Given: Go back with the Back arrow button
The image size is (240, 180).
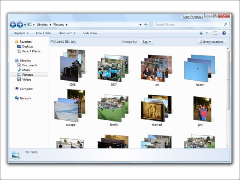Looking at the screenshot, I should (x=13, y=25).
